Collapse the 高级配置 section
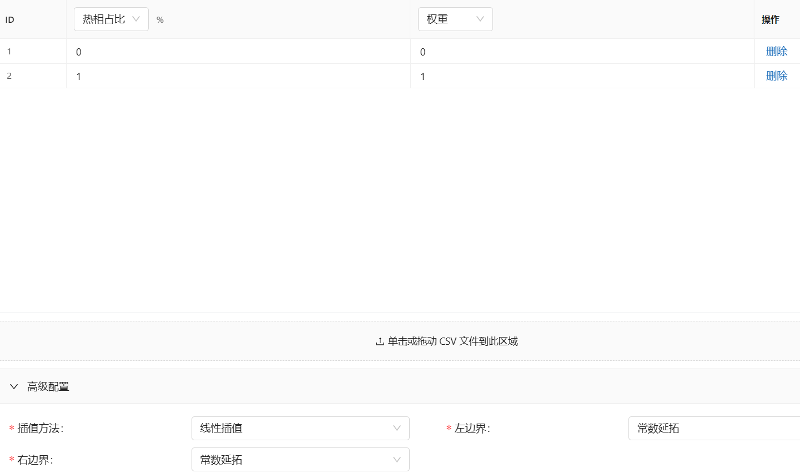This screenshot has height=473, width=800. [14, 386]
